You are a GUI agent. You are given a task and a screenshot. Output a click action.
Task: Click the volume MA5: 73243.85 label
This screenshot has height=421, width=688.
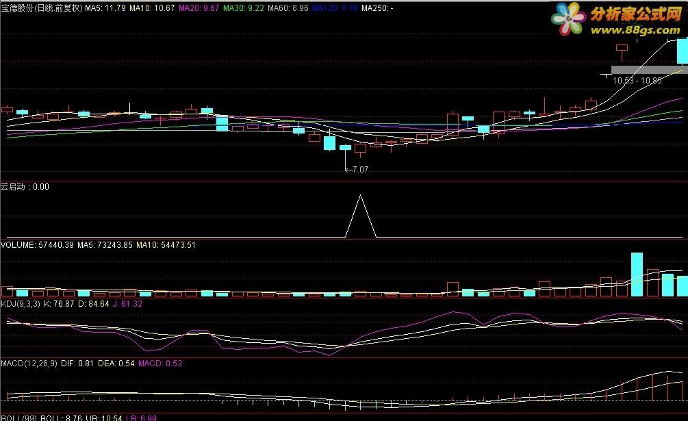pyautogui.click(x=105, y=245)
